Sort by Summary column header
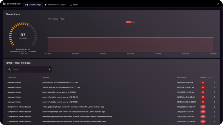This screenshot has width=223, height=125. click(x=46, y=77)
